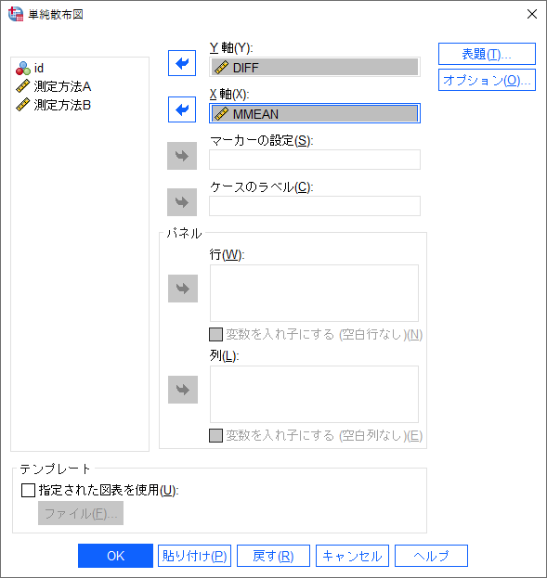Enable 指定された図表を使用 checkbox
Viewport: 547px width, 578px height.
(28, 491)
